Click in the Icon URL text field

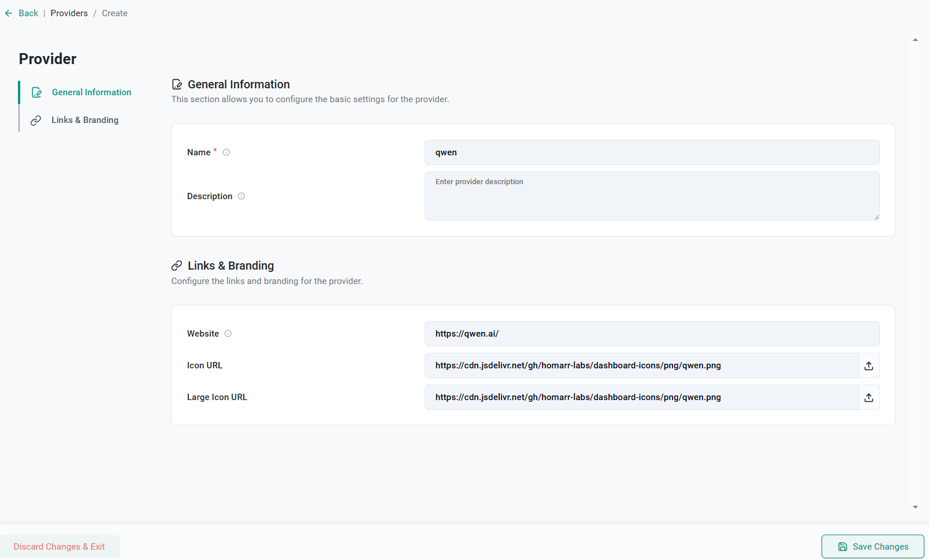pyautogui.click(x=641, y=365)
